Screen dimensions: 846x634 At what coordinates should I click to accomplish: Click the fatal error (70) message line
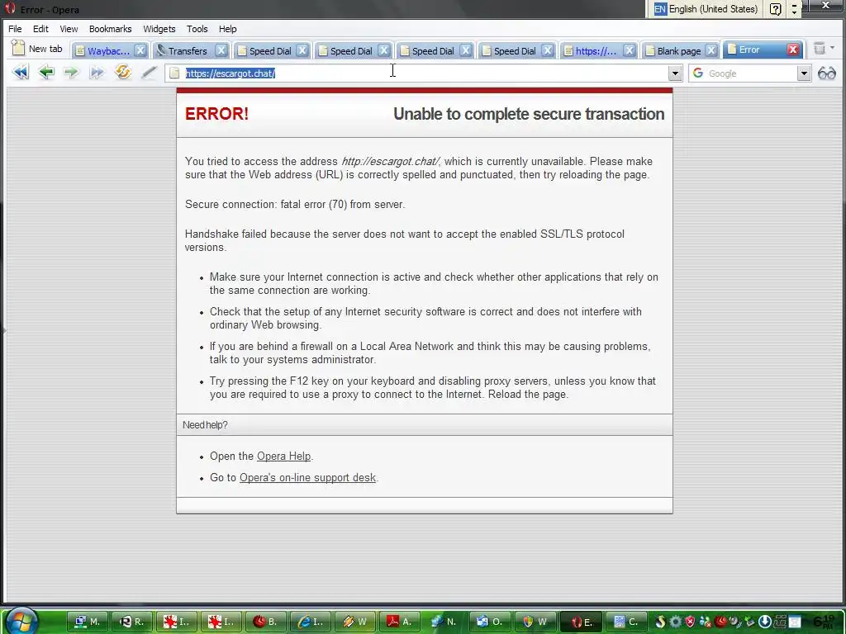pyautogui.click(x=295, y=205)
